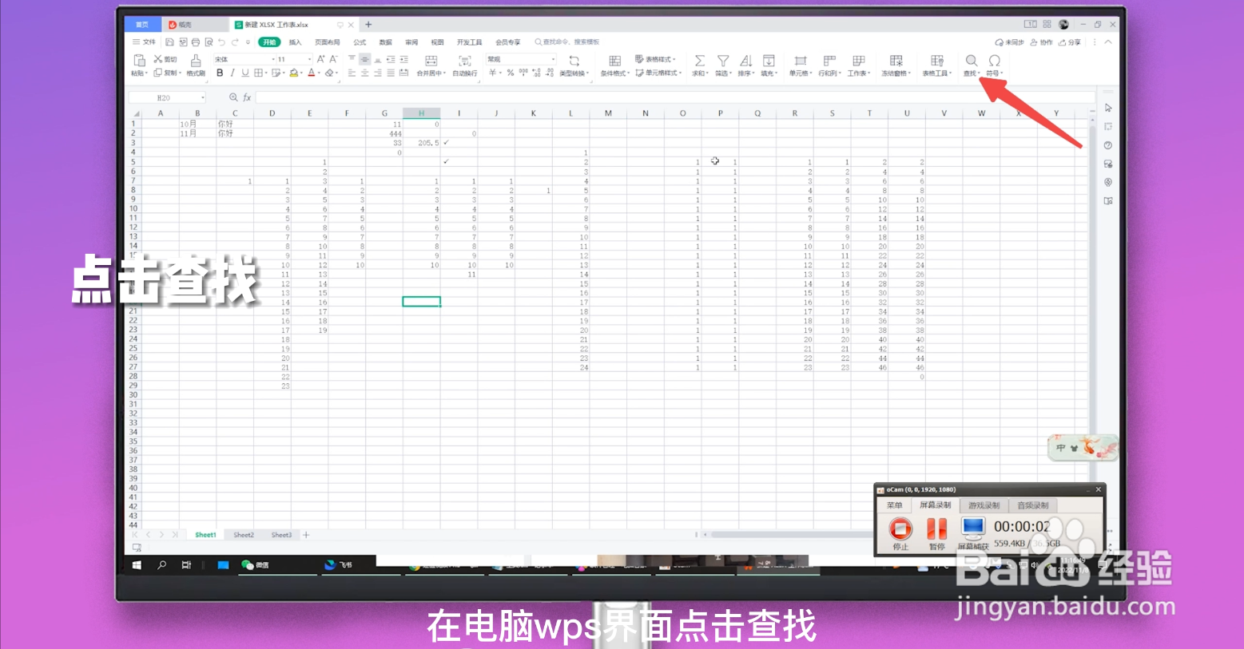Viewport: 1244px width, 649px height.
Task: Open the Developer Tools (开发工具) tab
Action: click(469, 42)
